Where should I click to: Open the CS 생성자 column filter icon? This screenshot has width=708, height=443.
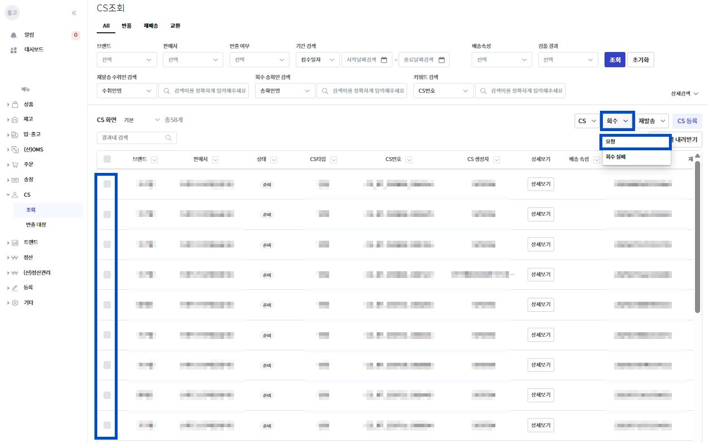tap(497, 160)
